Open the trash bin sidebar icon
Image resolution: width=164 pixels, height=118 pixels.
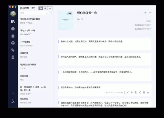[13, 57]
